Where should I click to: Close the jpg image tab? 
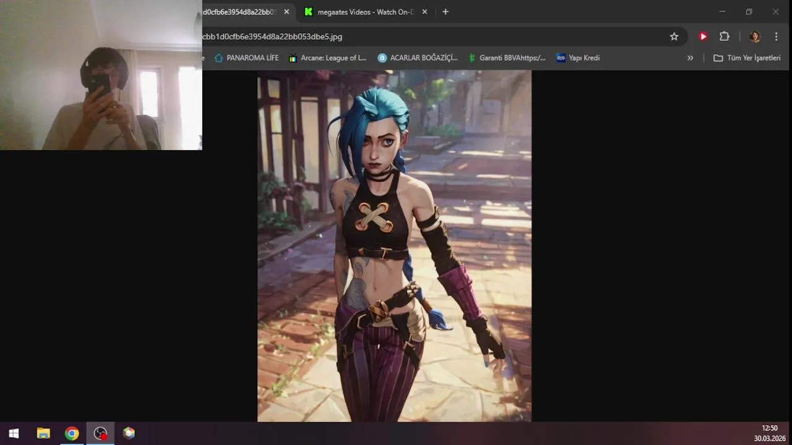tap(286, 12)
